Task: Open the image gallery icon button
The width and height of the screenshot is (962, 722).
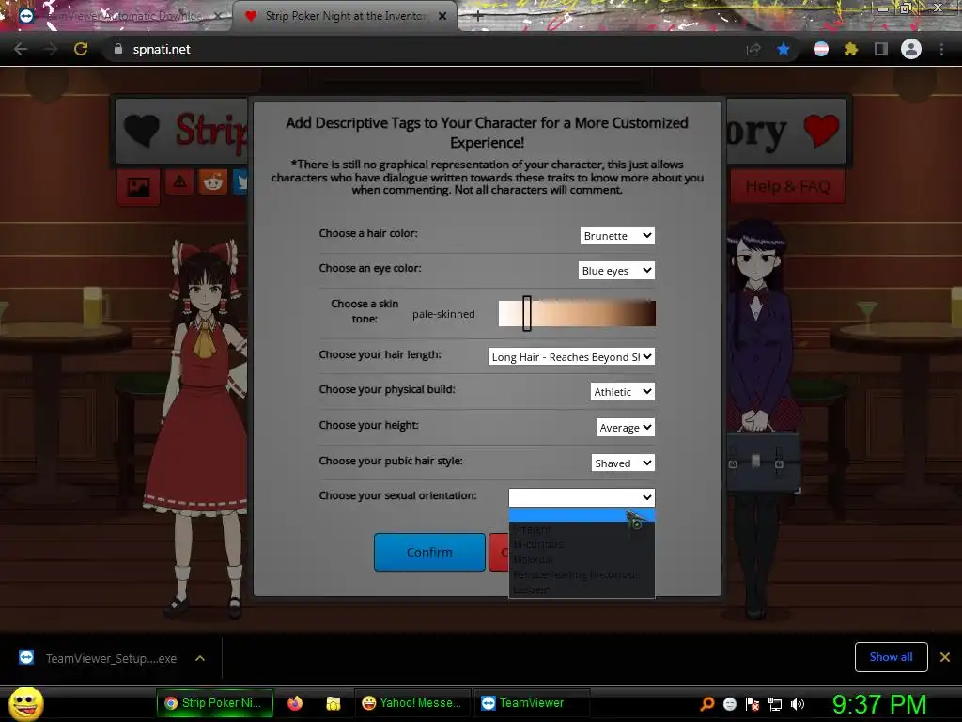Action: point(139,186)
